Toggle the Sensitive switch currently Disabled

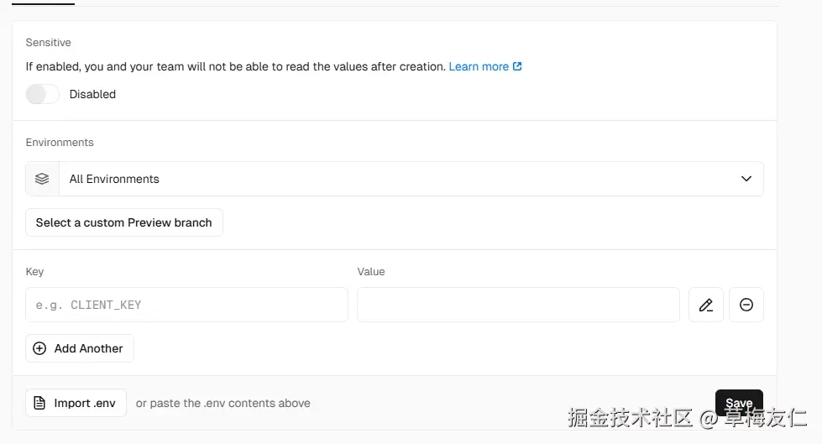coord(43,94)
